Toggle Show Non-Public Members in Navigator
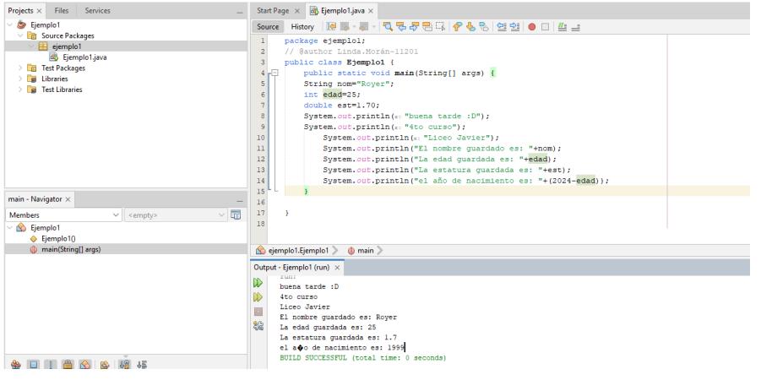 point(68,364)
